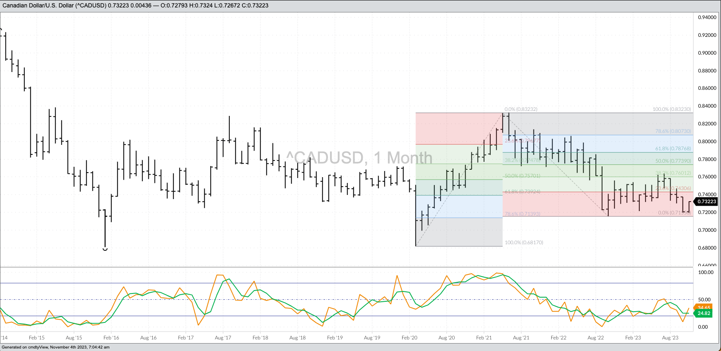Select the 0.0% (0.83232) Fibonacci label
The image size is (721, 351).
pos(521,109)
